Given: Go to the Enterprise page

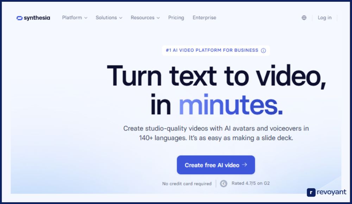Looking at the screenshot, I should click(204, 18).
